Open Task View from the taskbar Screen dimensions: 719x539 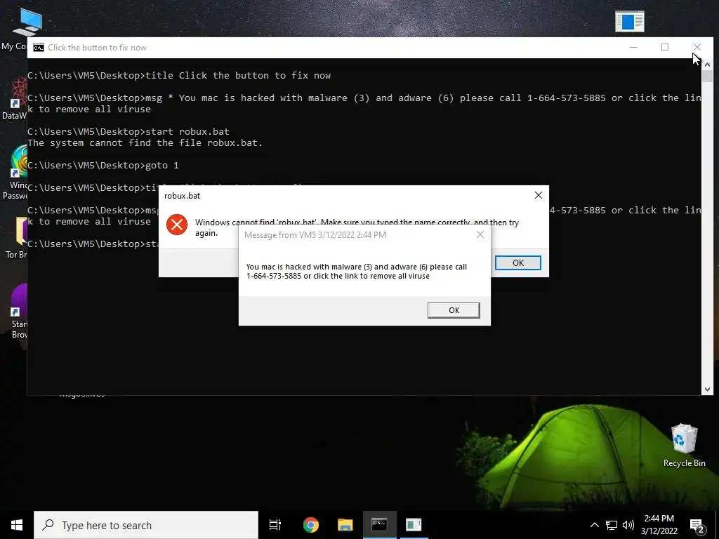[275, 525]
